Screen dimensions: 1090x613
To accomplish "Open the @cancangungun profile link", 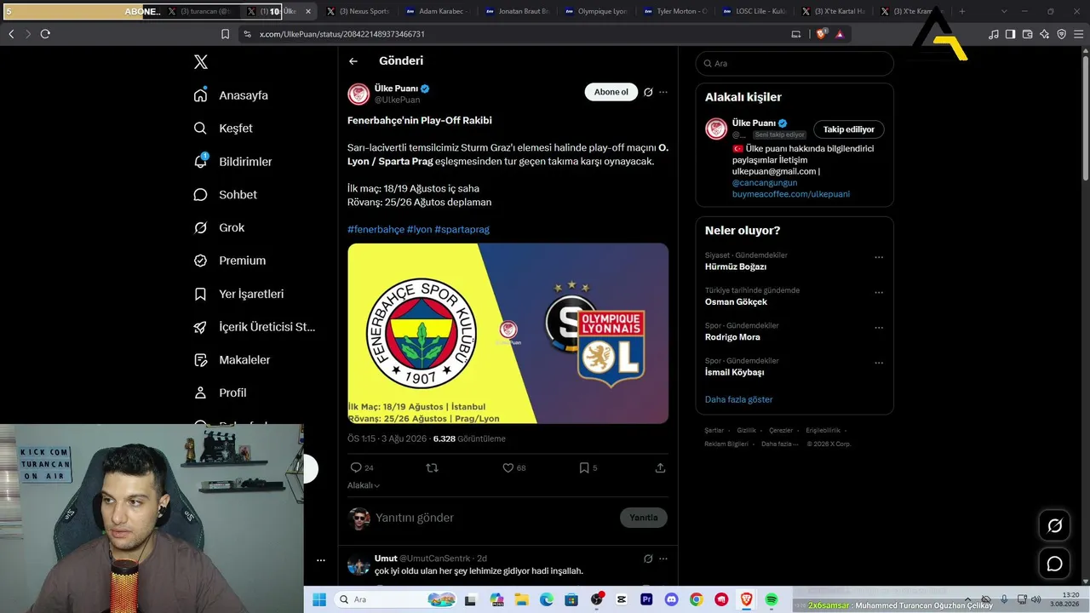I will point(765,183).
